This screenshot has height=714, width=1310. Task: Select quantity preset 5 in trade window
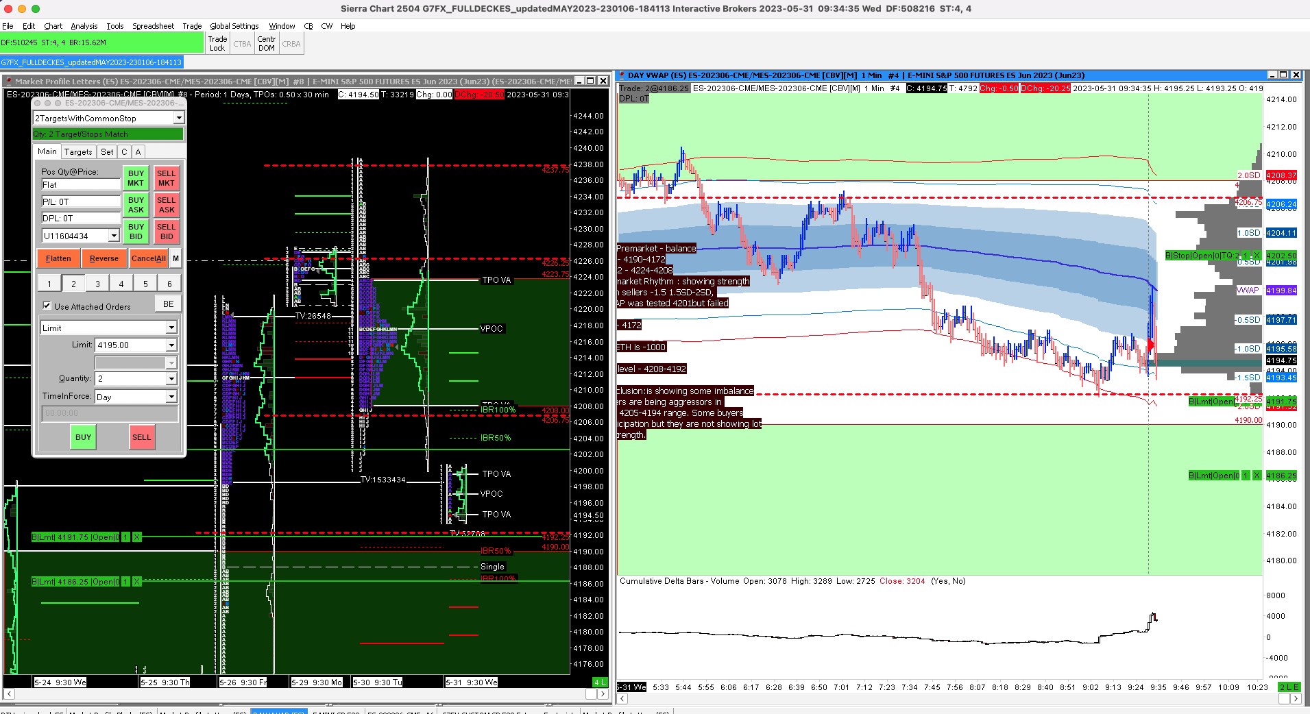point(145,284)
